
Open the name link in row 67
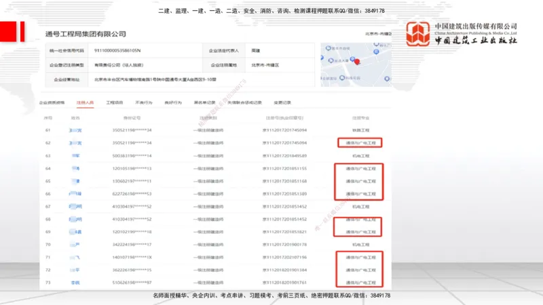coord(75,207)
